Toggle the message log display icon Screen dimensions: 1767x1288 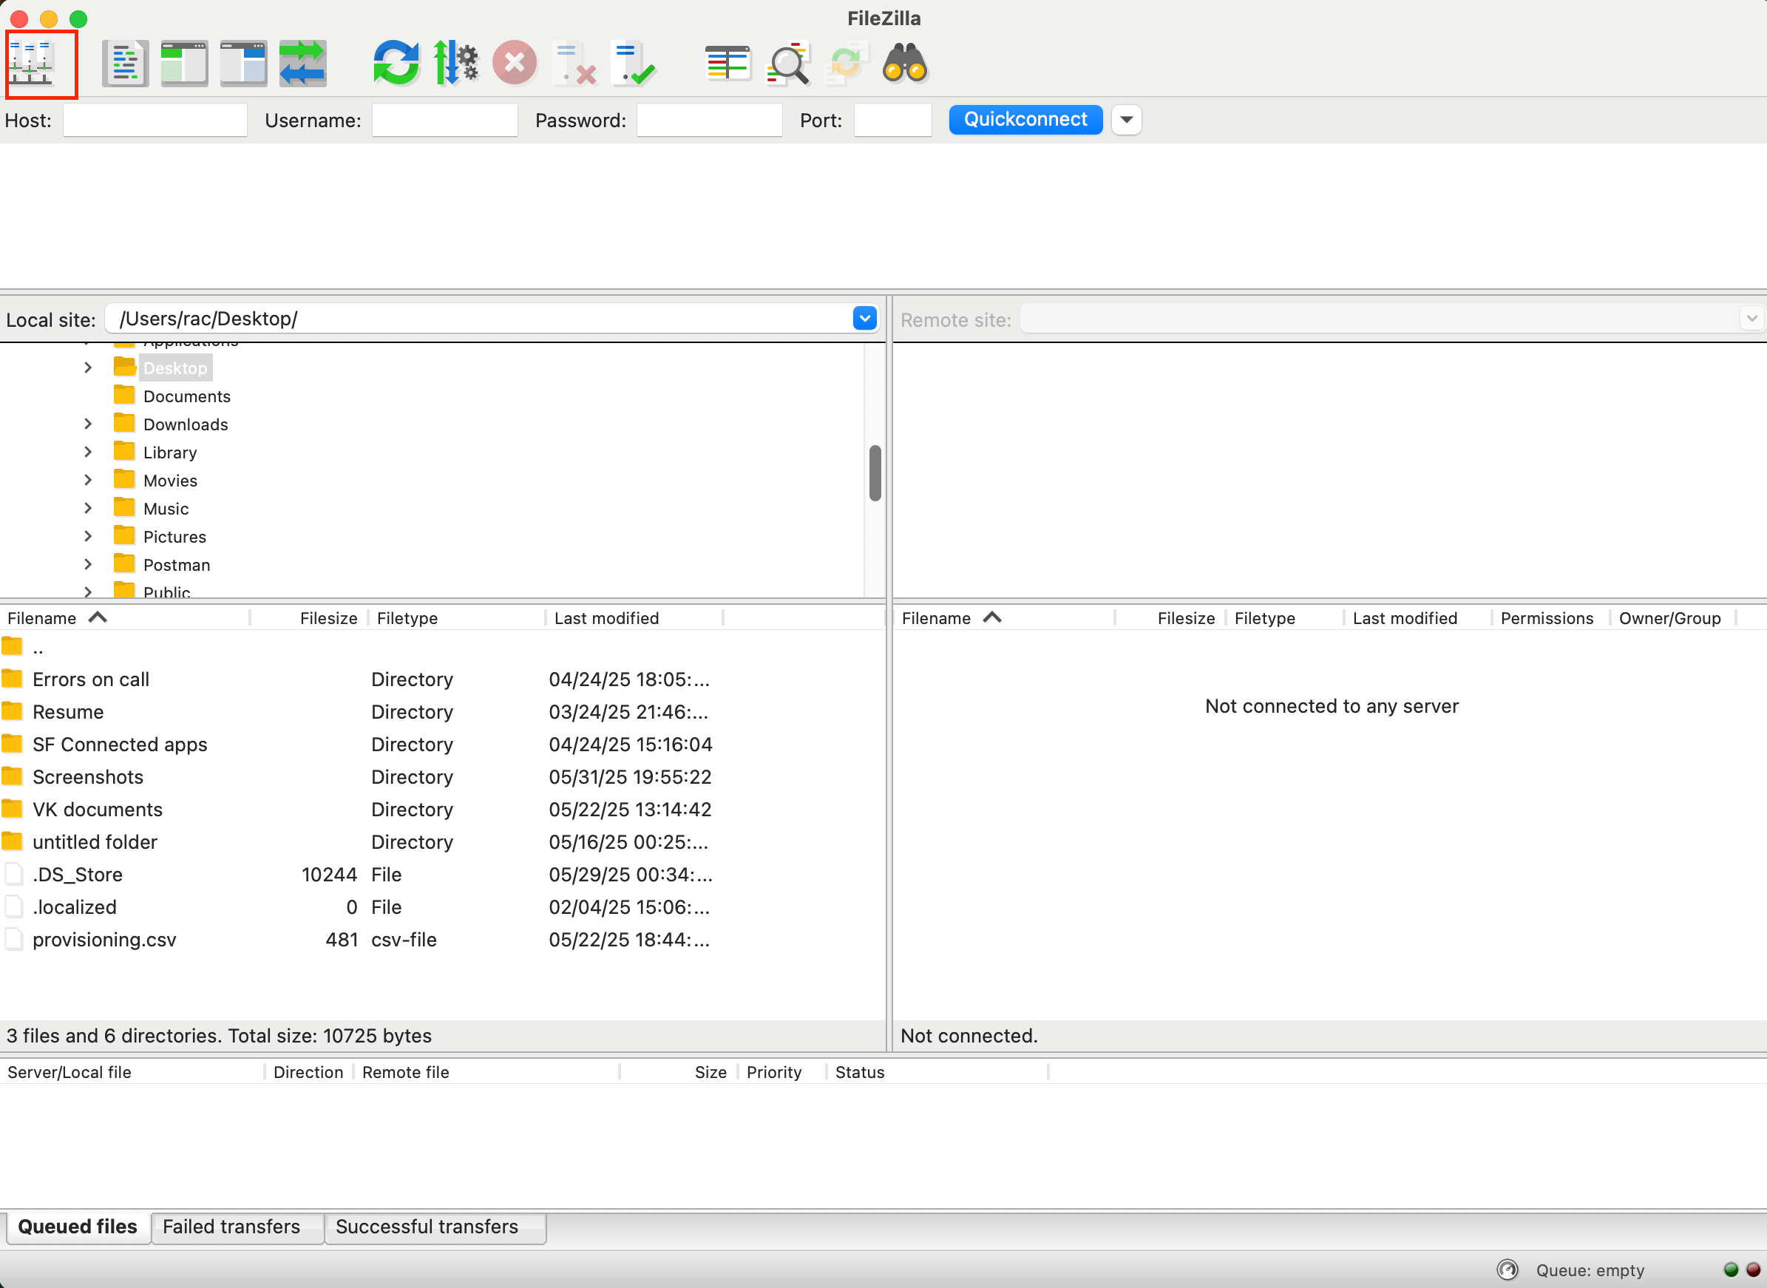(x=125, y=63)
